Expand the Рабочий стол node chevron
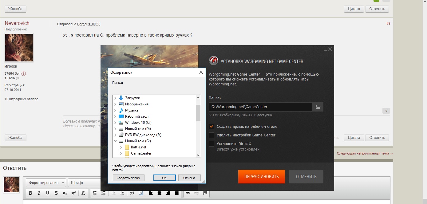The height and width of the screenshot is (204, 427). [115, 116]
